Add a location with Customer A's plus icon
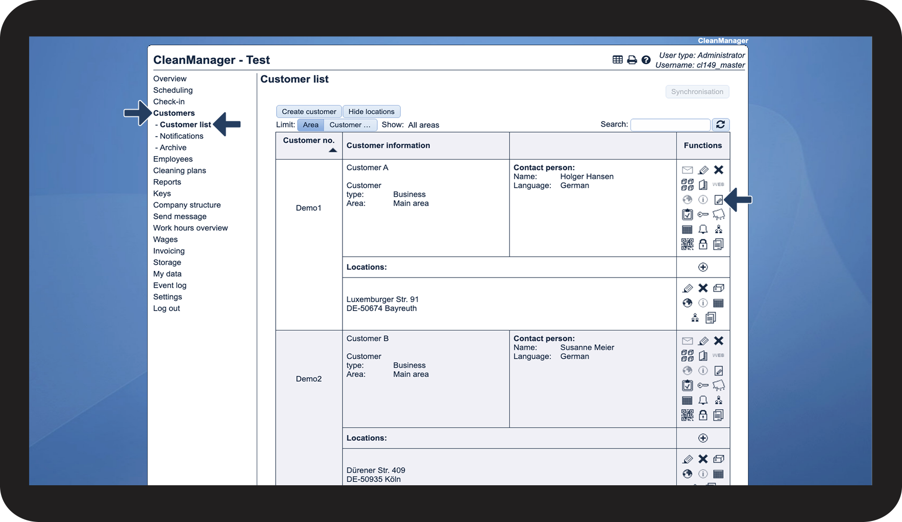The width and height of the screenshot is (902, 522). click(x=703, y=267)
